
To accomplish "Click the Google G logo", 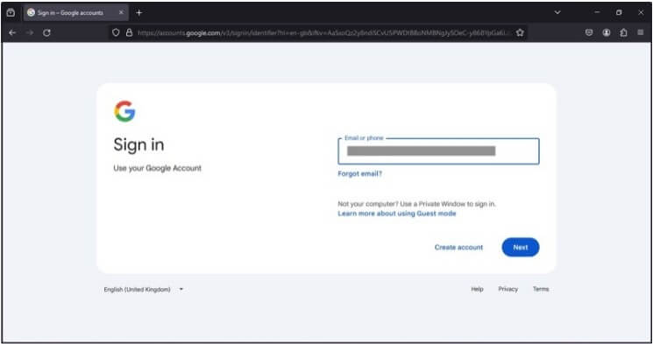I will coord(124,111).
